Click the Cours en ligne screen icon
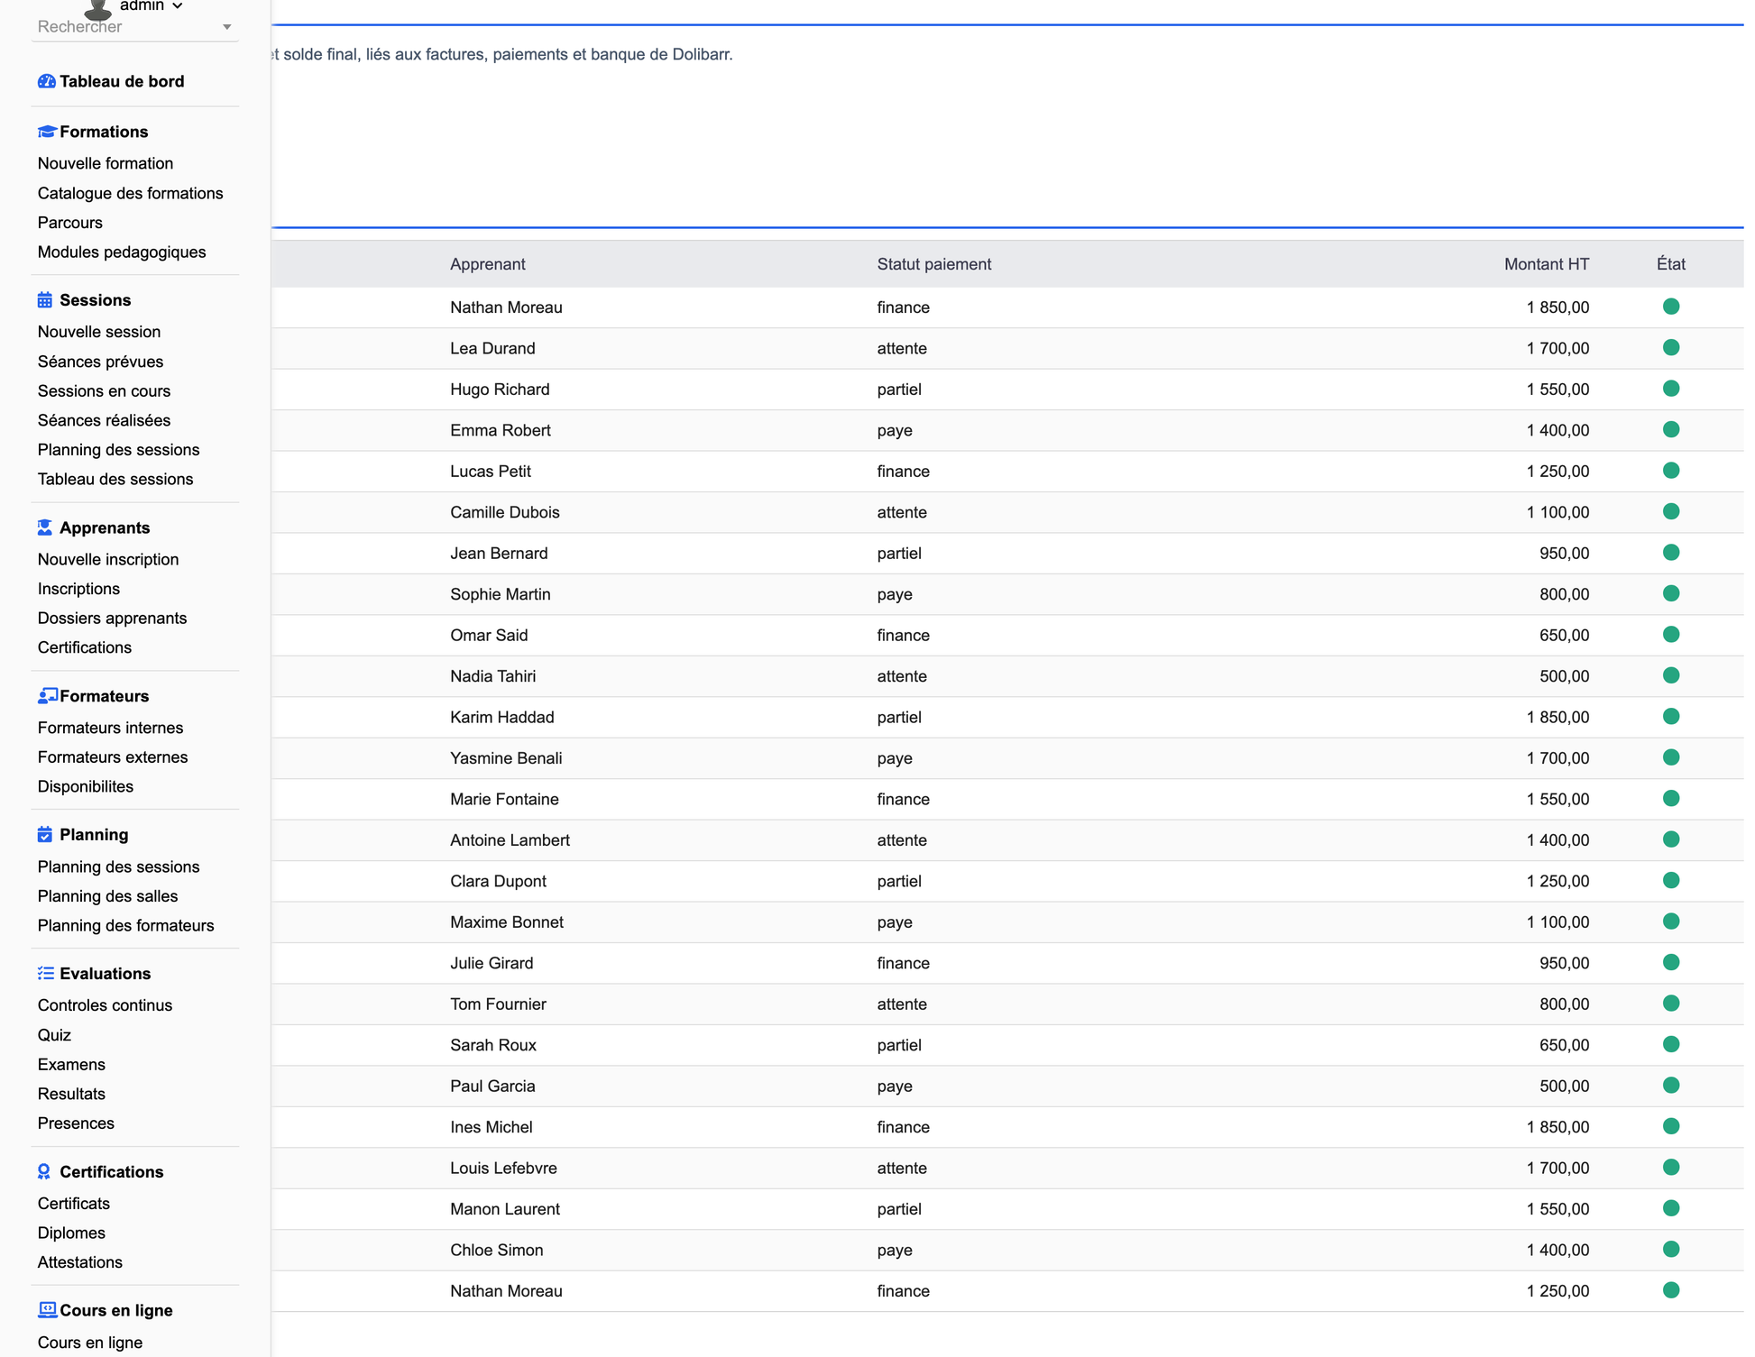This screenshot has width=1755, height=1357. click(x=47, y=1310)
